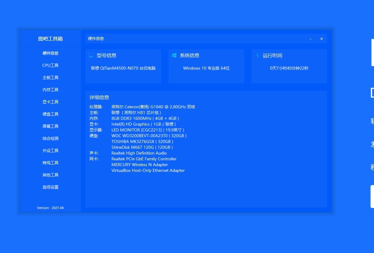Open 外设工具 in the sidebar
374x253 pixels.
pos(50,151)
